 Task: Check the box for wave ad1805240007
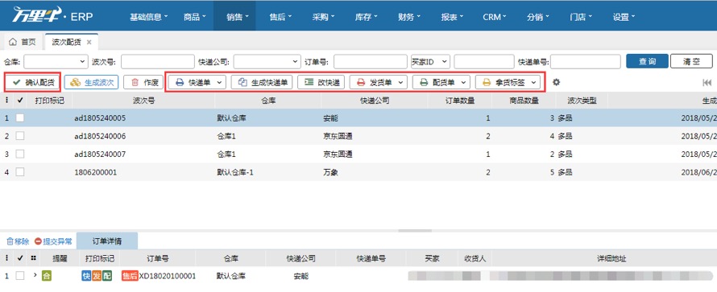pyautogui.click(x=20, y=154)
